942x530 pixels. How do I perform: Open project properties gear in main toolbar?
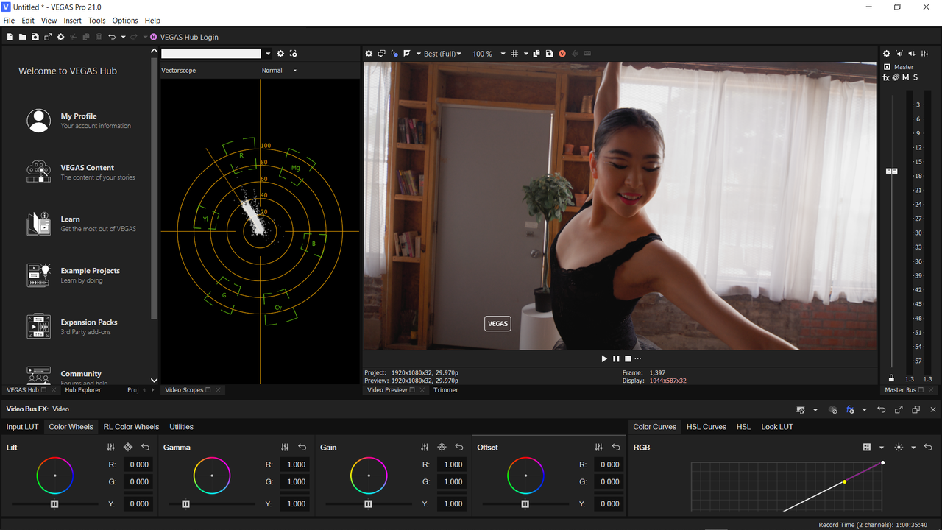point(61,37)
